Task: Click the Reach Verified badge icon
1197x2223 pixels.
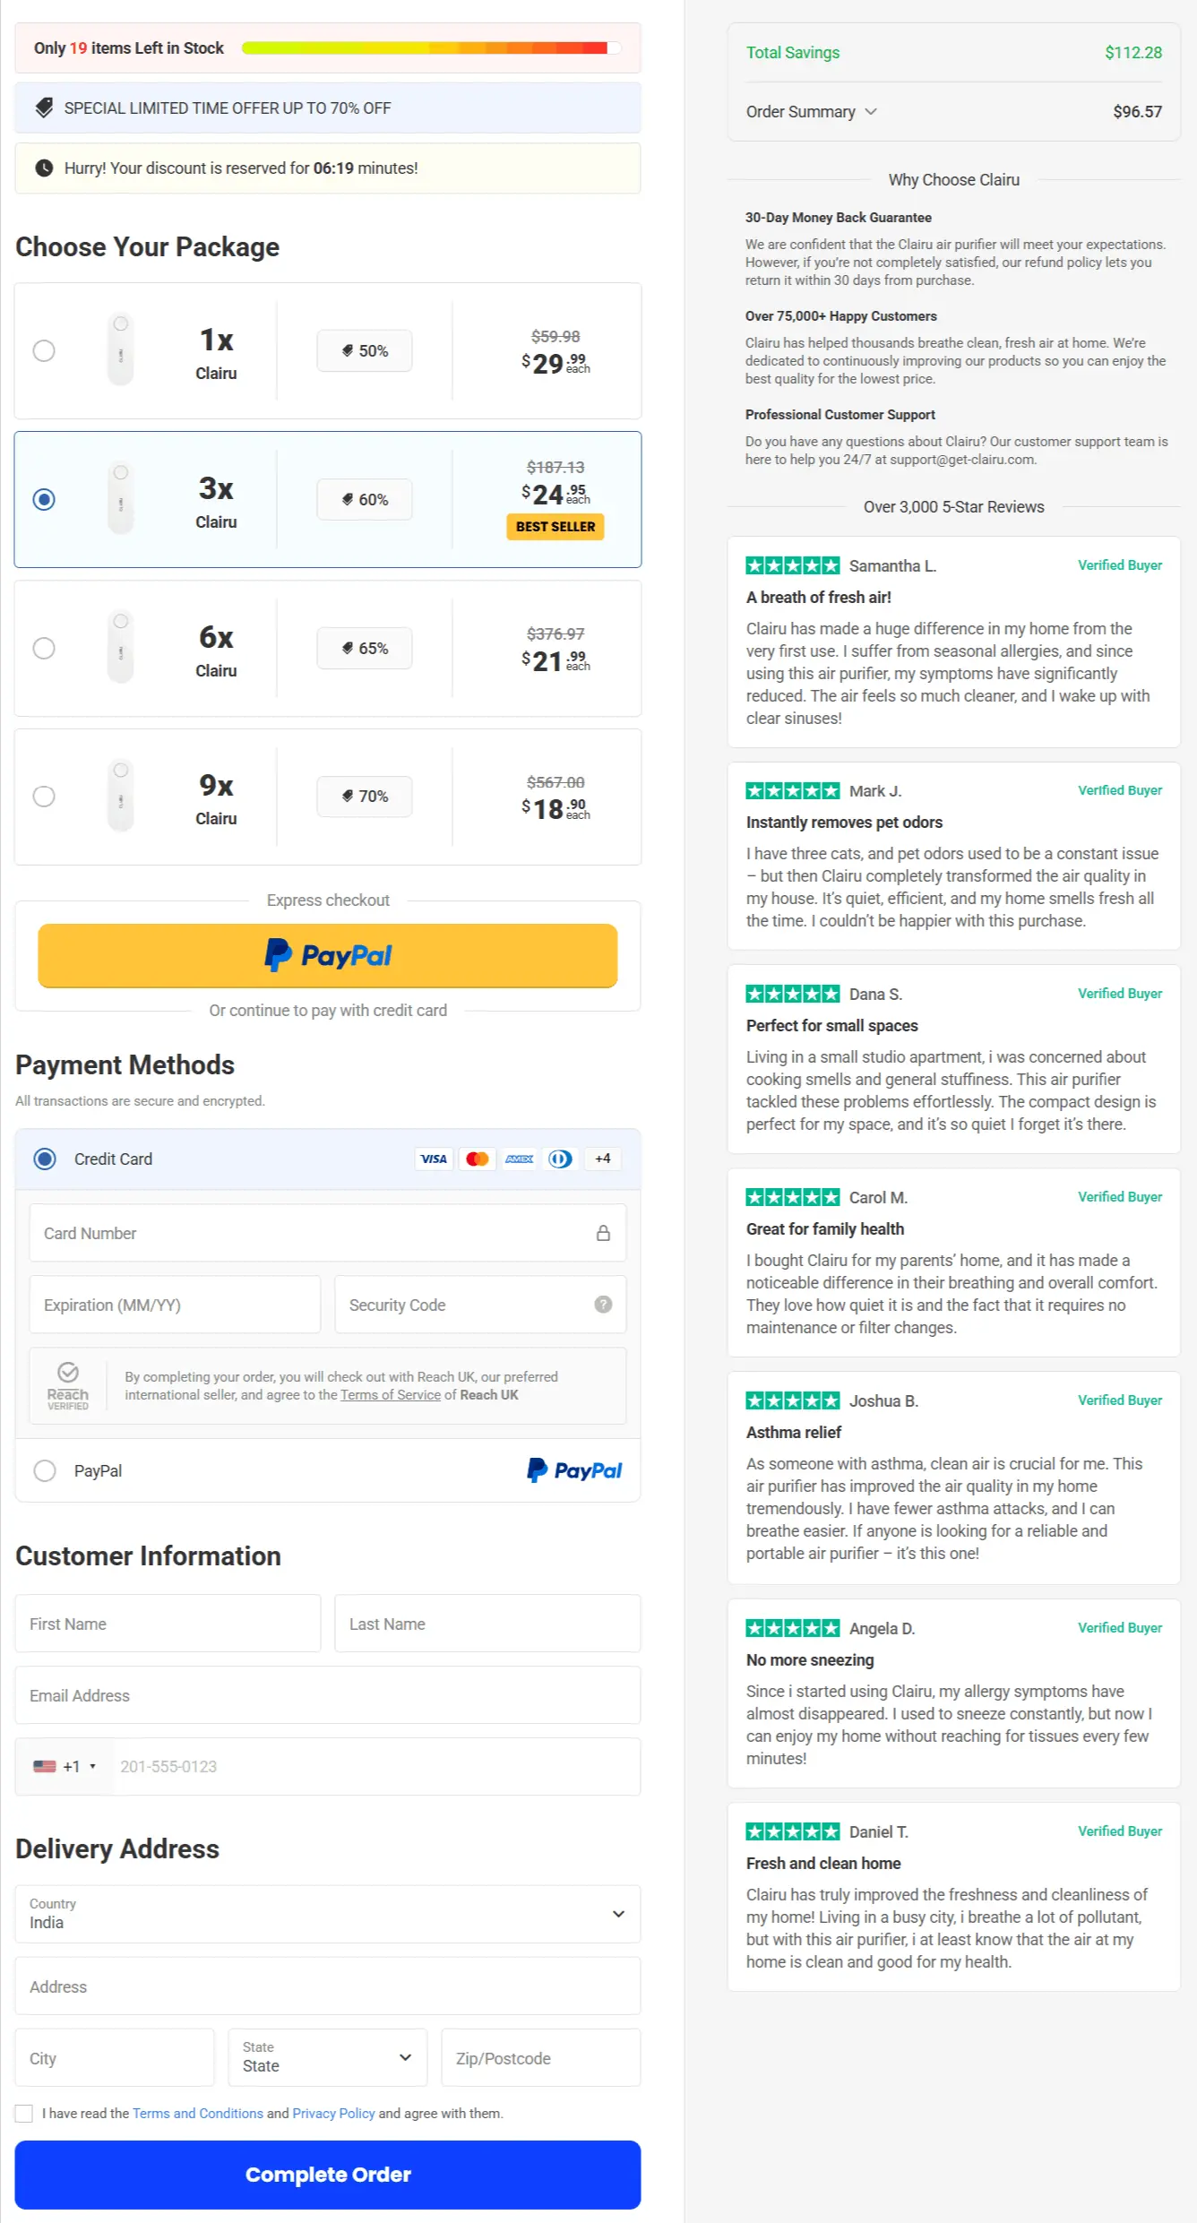Action: pos(68,1385)
